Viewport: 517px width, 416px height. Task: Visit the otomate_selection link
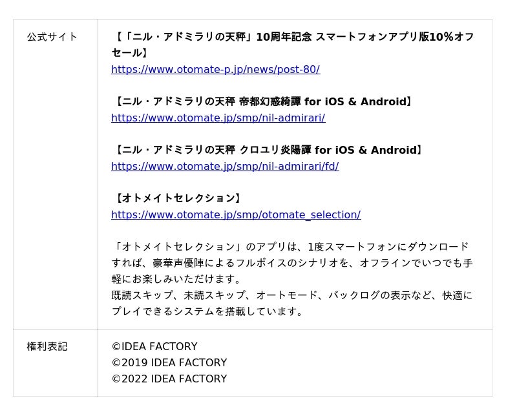tap(236, 214)
